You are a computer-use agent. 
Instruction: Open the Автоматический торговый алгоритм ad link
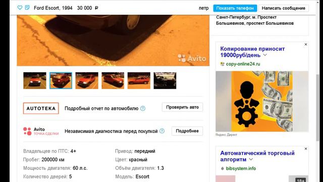[x=257, y=156]
